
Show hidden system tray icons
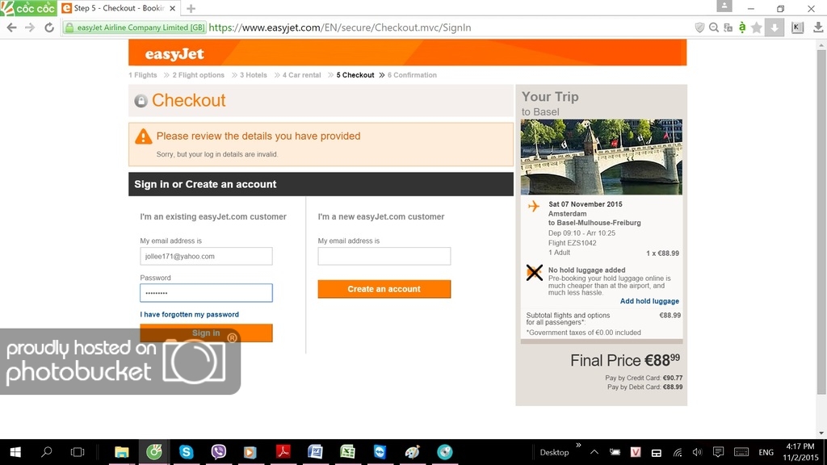click(x=594, y=452)
